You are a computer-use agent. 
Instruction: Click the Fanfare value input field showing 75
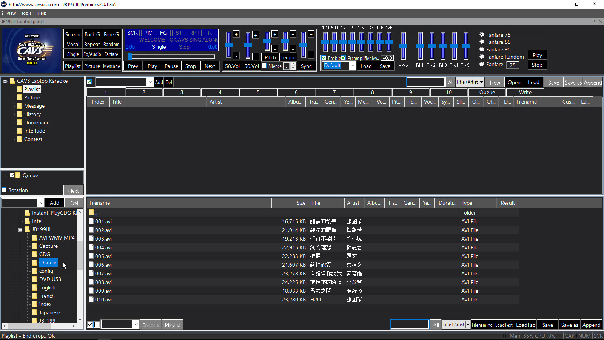coord(513,65)
